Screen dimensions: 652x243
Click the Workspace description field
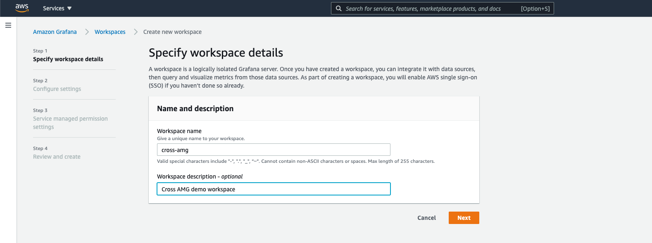[x=274, y=189]
